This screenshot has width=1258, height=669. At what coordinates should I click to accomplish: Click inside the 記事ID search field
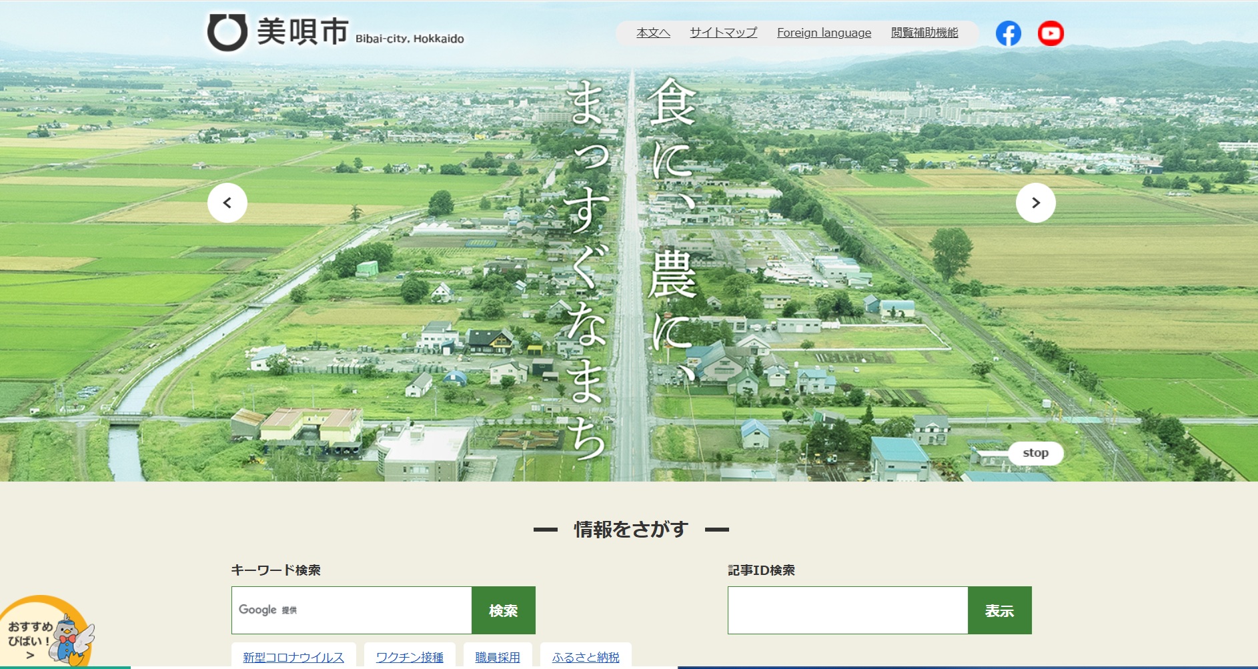847,609
